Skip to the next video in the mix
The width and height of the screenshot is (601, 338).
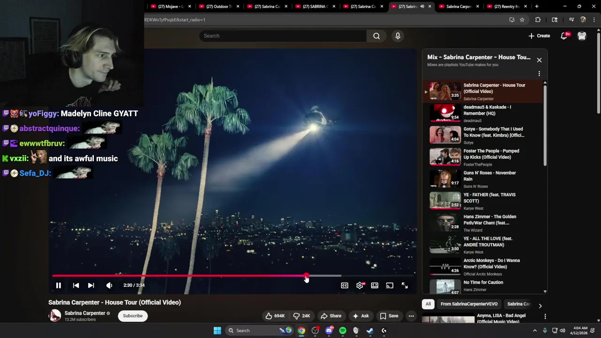(x=91, y=285)
